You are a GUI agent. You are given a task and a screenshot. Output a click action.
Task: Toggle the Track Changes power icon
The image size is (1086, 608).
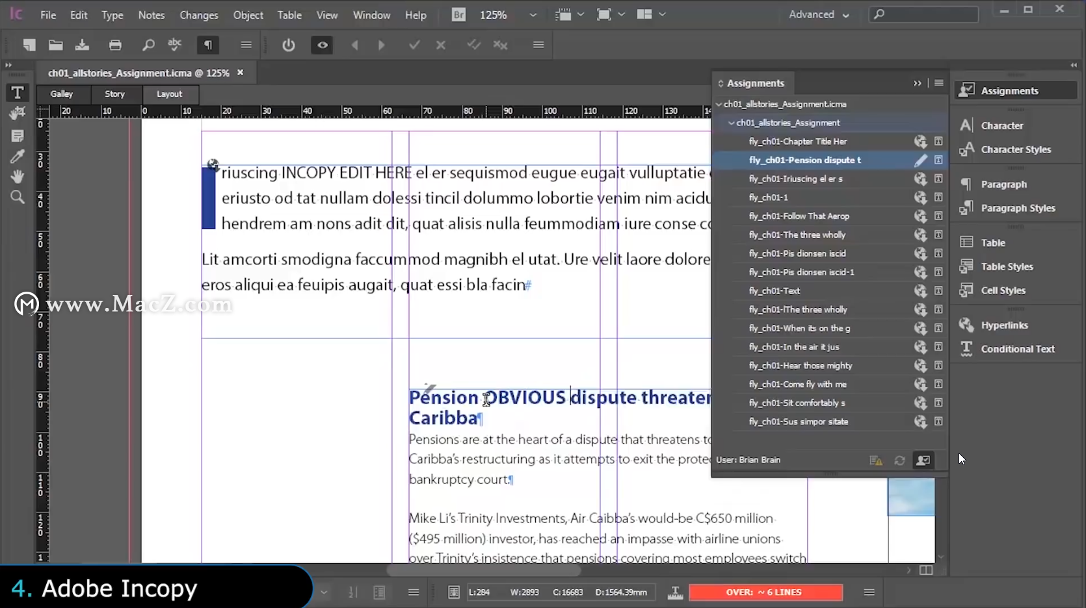click(x=289, y=45)
